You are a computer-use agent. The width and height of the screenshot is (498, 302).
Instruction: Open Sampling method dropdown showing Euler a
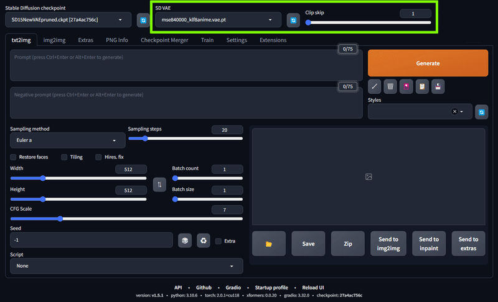click(68, 140)
